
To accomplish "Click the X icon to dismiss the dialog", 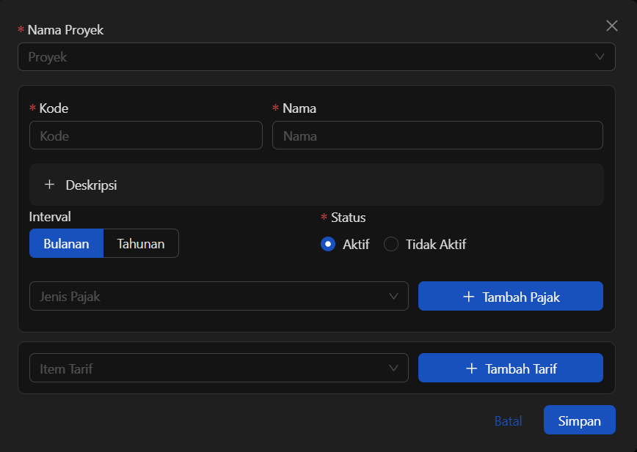I will [612, 26].
